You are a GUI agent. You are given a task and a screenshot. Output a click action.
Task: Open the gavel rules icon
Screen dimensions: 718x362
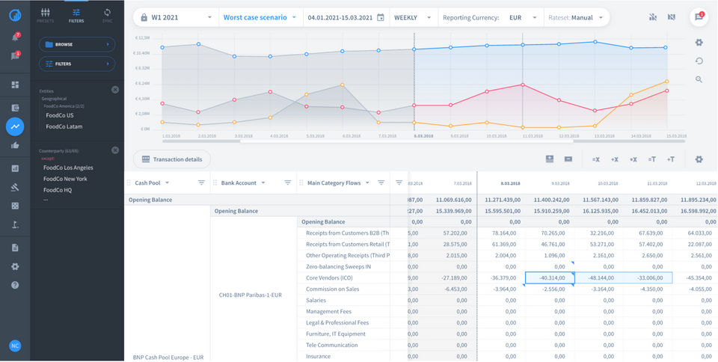pyautogui.click(x=15, y=187)
